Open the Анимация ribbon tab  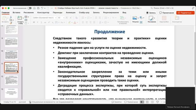(71, 13)
